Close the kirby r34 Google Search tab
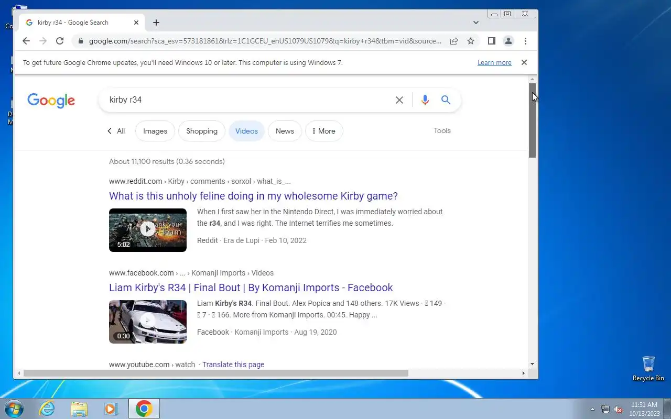671x419 pixels. [x=136, y=23]
